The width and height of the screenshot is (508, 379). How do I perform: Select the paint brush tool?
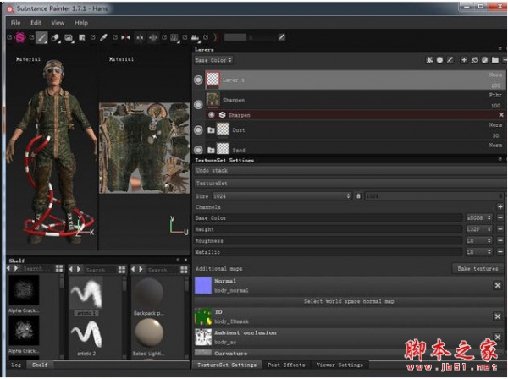[x=42, y=37]
